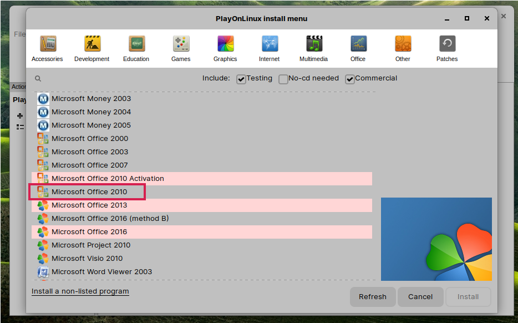Click the Microsoft Money 2003 icon

(43, 99)
